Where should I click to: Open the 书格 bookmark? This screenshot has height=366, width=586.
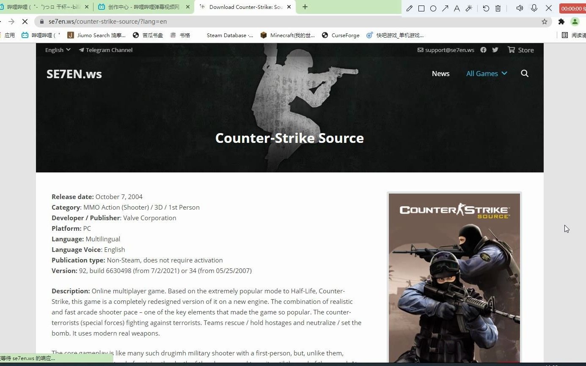pyautogui.click(x=180, y=35)
